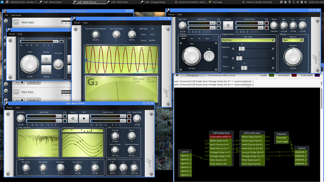Open the Medium Tape dropdown in Vintage Delay
The image size is (324, 182).
pos(293,40)
